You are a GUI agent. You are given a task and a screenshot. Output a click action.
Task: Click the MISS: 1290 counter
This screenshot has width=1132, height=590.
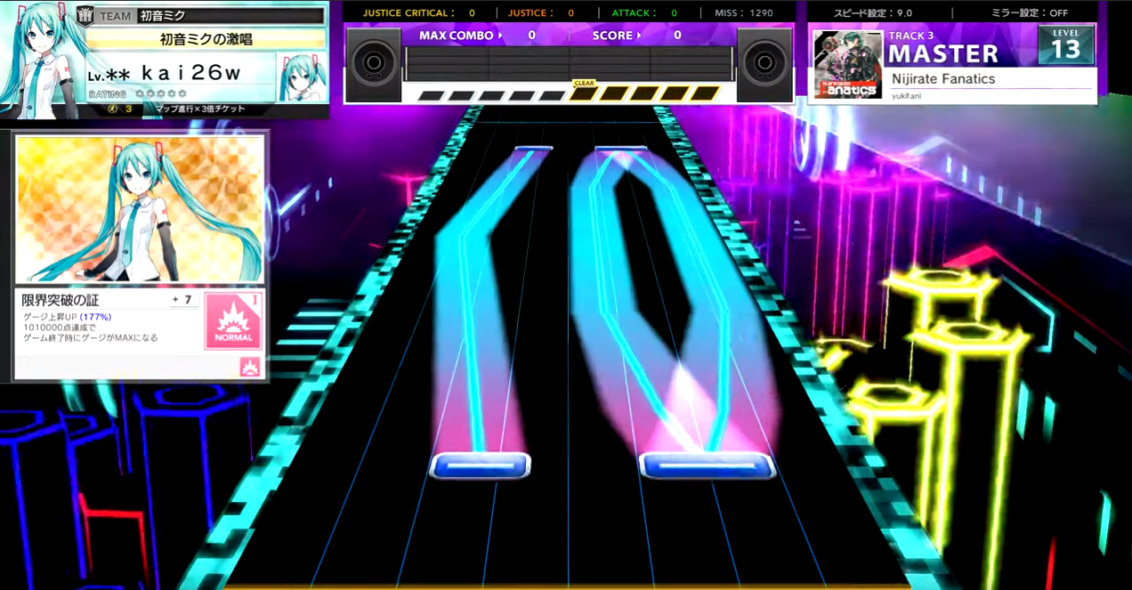coord(744,13)
